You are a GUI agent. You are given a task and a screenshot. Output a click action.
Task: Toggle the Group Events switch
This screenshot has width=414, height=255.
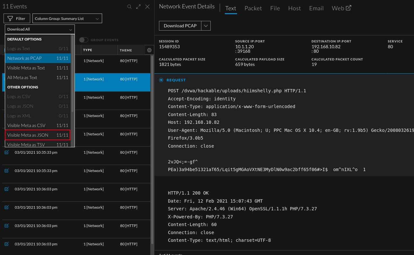[x=84, y=40]
